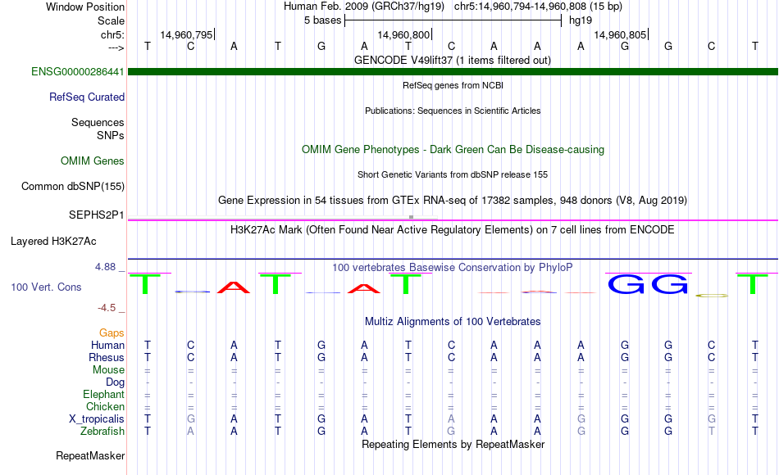Select the X_tropicalis alignment row label
Viewport: 779px width, 475px height.
click(97, 419)
